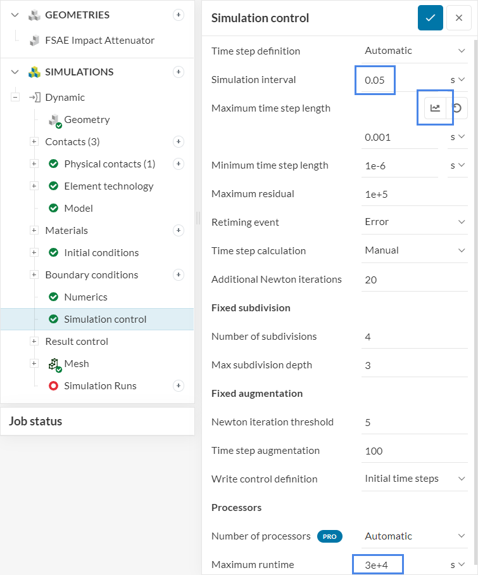Select Numerics in the simulation tree
This screenshot has width=478, height=575.
coord(85,297)
